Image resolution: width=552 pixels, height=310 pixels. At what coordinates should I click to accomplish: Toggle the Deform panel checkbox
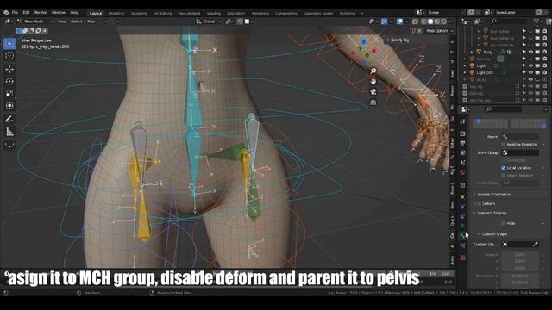tap(480, 204)
